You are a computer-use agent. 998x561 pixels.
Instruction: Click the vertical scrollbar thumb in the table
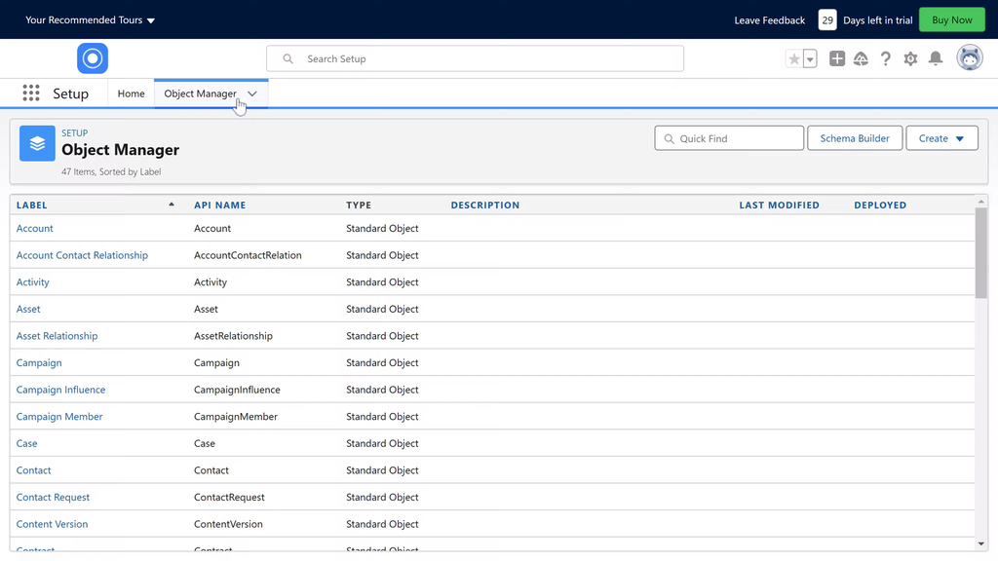(980, 251)
